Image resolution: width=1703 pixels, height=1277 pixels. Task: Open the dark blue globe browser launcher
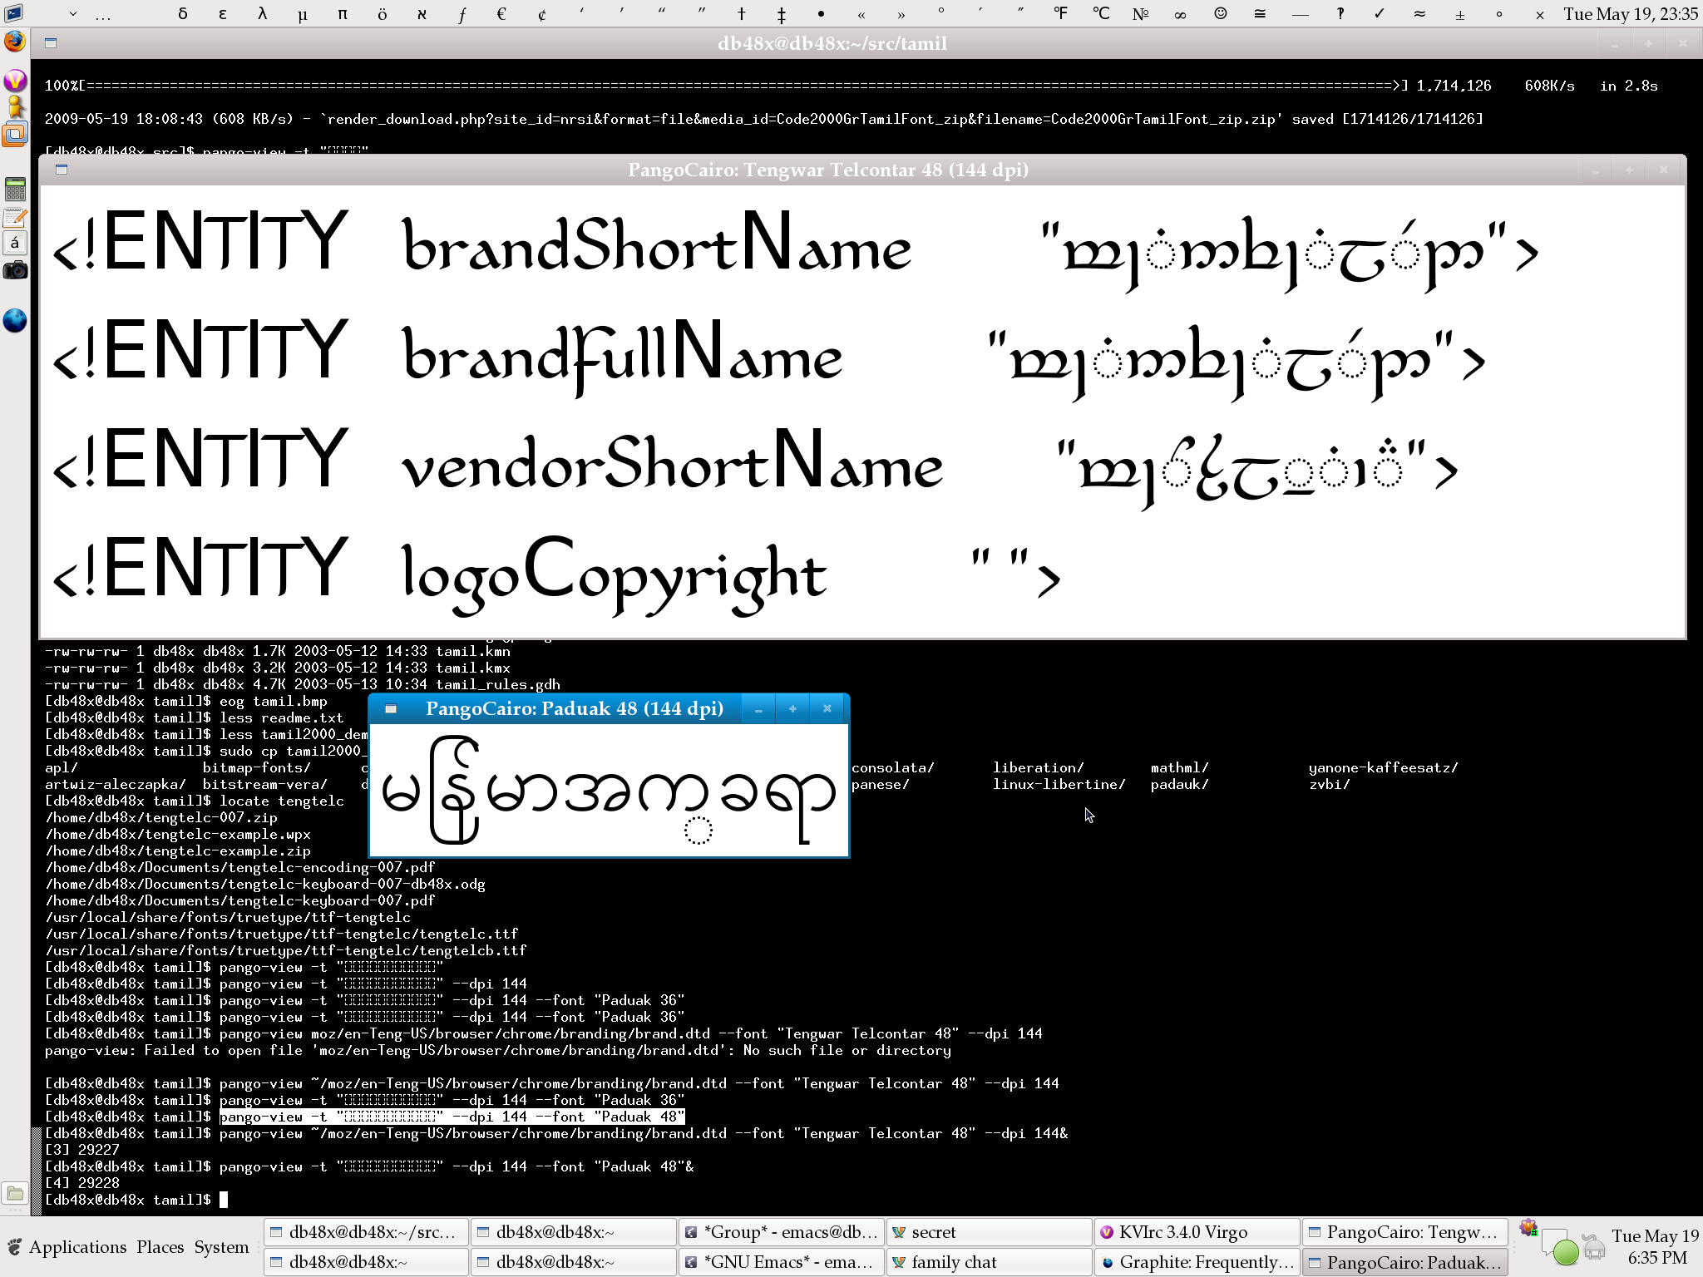point(15,320)
